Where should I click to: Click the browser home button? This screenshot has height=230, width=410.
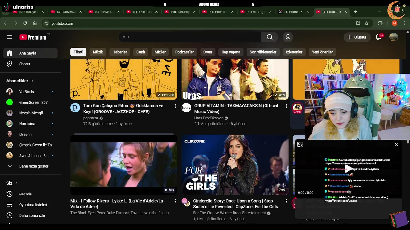click(x=35, y=23)
